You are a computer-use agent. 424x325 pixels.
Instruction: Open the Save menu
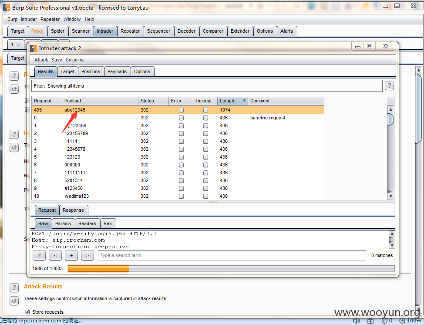(x=57, y=60)
